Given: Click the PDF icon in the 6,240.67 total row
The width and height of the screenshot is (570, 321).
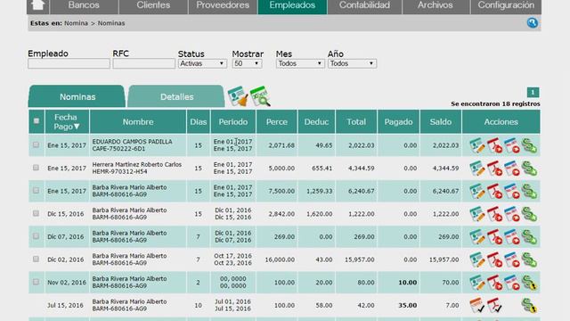Looking at the screenshot, I should [495, 192].
